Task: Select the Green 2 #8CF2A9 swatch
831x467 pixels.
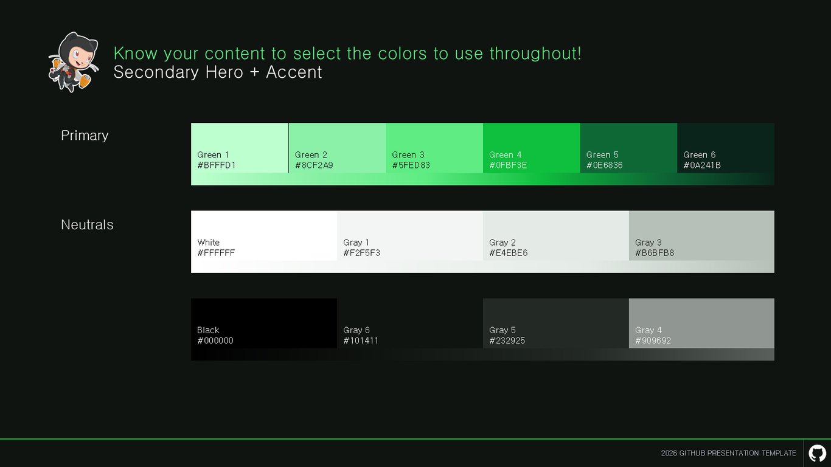Action: 337,148
